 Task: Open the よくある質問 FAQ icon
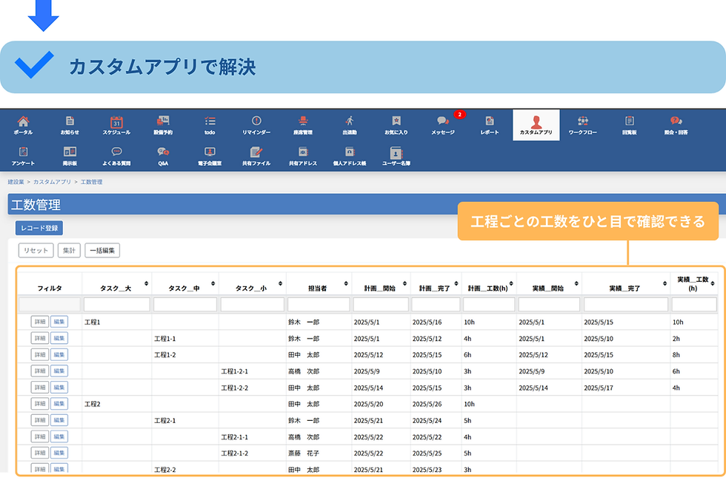tap(116, 156)
